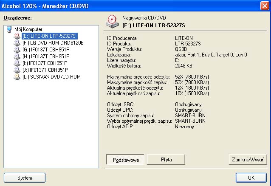Open the Podstawowe info tab button
The image size is (271, 186).
point(125,160)
